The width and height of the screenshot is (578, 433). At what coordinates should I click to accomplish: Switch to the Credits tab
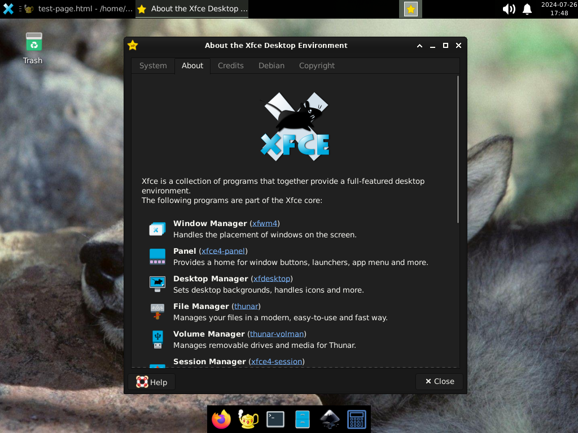pyautogui.click(x=230, y=65)
